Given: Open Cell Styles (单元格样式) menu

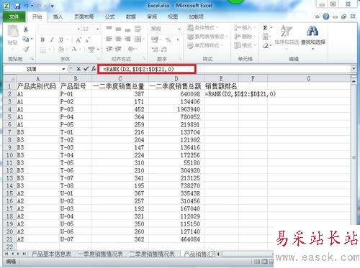Looking at the screenshot, I should [x=205, y=45].
